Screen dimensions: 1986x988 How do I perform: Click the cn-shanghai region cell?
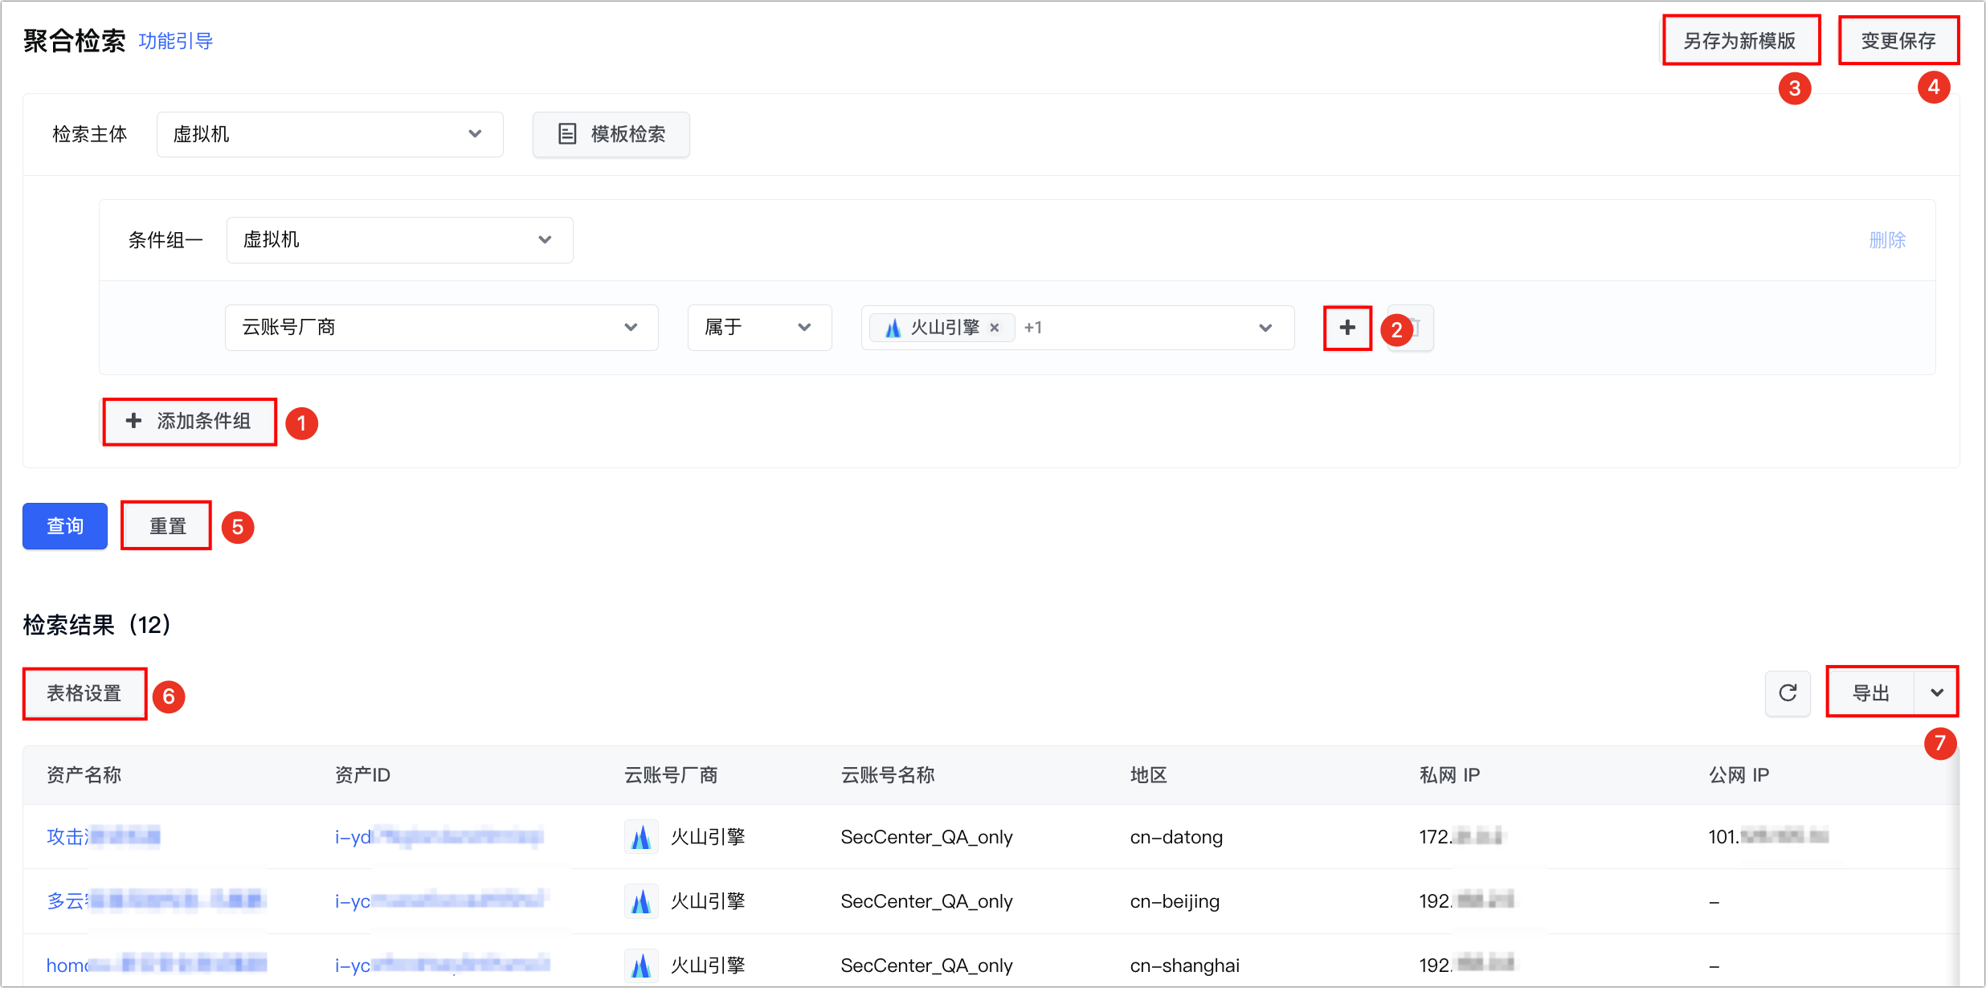(1185, 966)
